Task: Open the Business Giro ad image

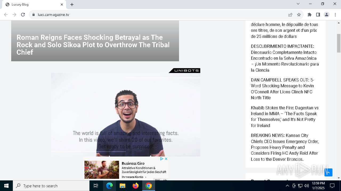Action: coord(102,170)
